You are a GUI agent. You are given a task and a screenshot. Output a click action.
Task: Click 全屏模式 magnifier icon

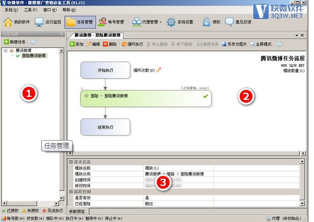point(252,44)
